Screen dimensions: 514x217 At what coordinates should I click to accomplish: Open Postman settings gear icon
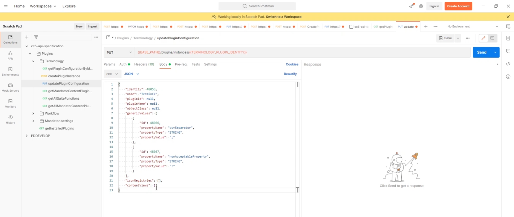click(x=421, y=6)
